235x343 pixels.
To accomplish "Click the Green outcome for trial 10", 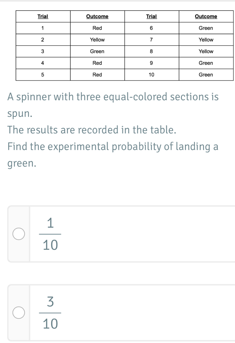I will point(206,75).
